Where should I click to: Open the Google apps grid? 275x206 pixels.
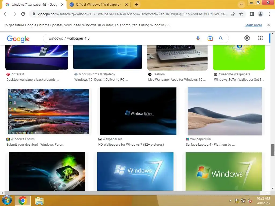tap(260, 38)
